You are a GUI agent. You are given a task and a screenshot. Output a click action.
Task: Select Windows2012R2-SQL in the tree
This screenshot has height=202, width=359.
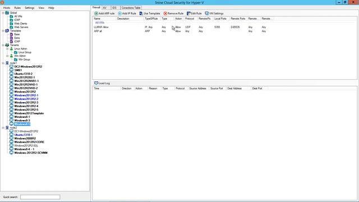click(26, 146)
